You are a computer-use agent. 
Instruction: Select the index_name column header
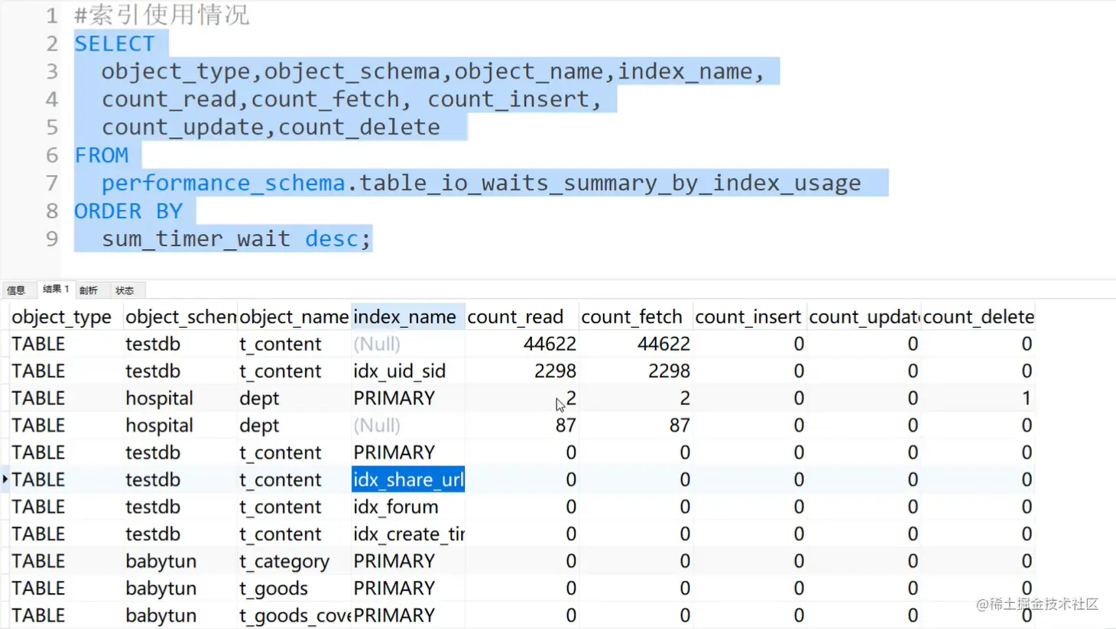pyautogui.click(x=407, y=317)
